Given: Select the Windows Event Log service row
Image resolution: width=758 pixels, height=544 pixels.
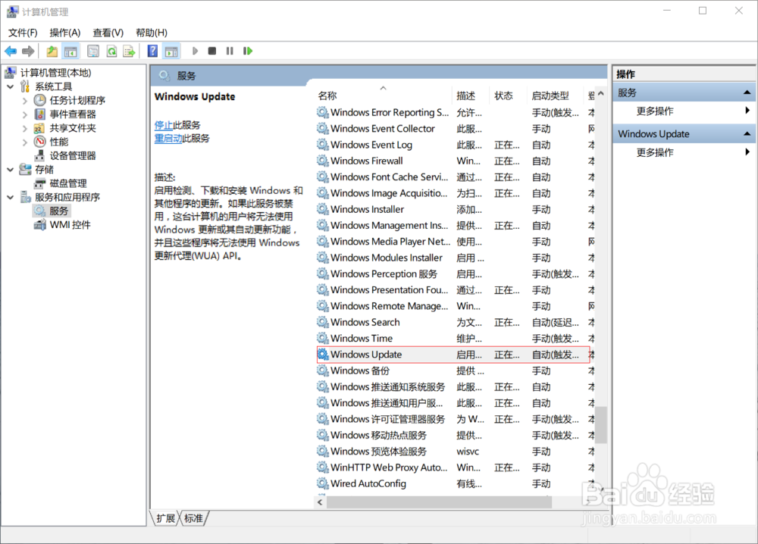Looking at the screenshot, I should pyautogui.click(x=455, y=145).
